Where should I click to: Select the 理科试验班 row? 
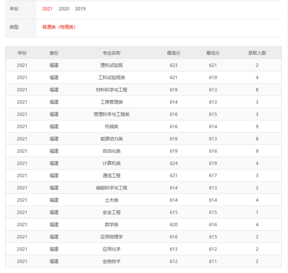[x=144, y=65]
